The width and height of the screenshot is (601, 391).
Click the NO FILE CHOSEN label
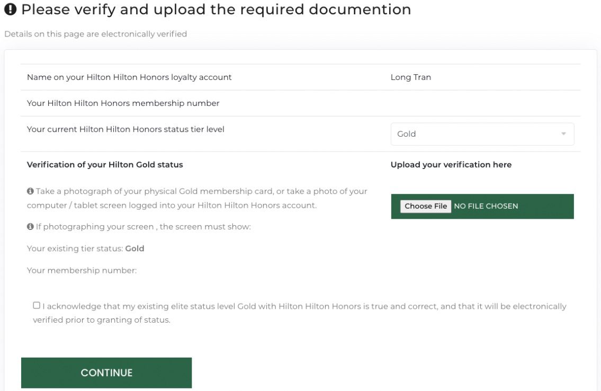(x=486, y=206)
